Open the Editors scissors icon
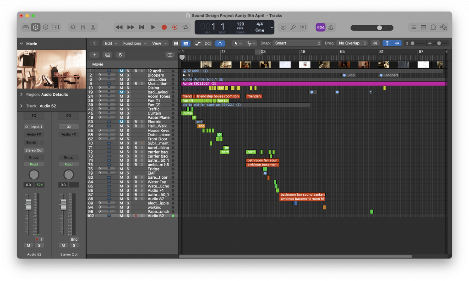This screenshot has height=281, width=469. click(x=93, y=27)
